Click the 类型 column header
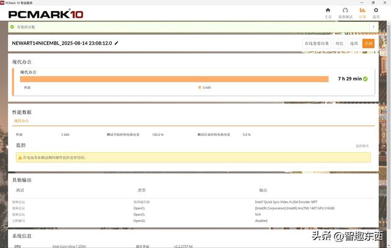The width and height of the screenshot is (391, 248). [142, 190]
